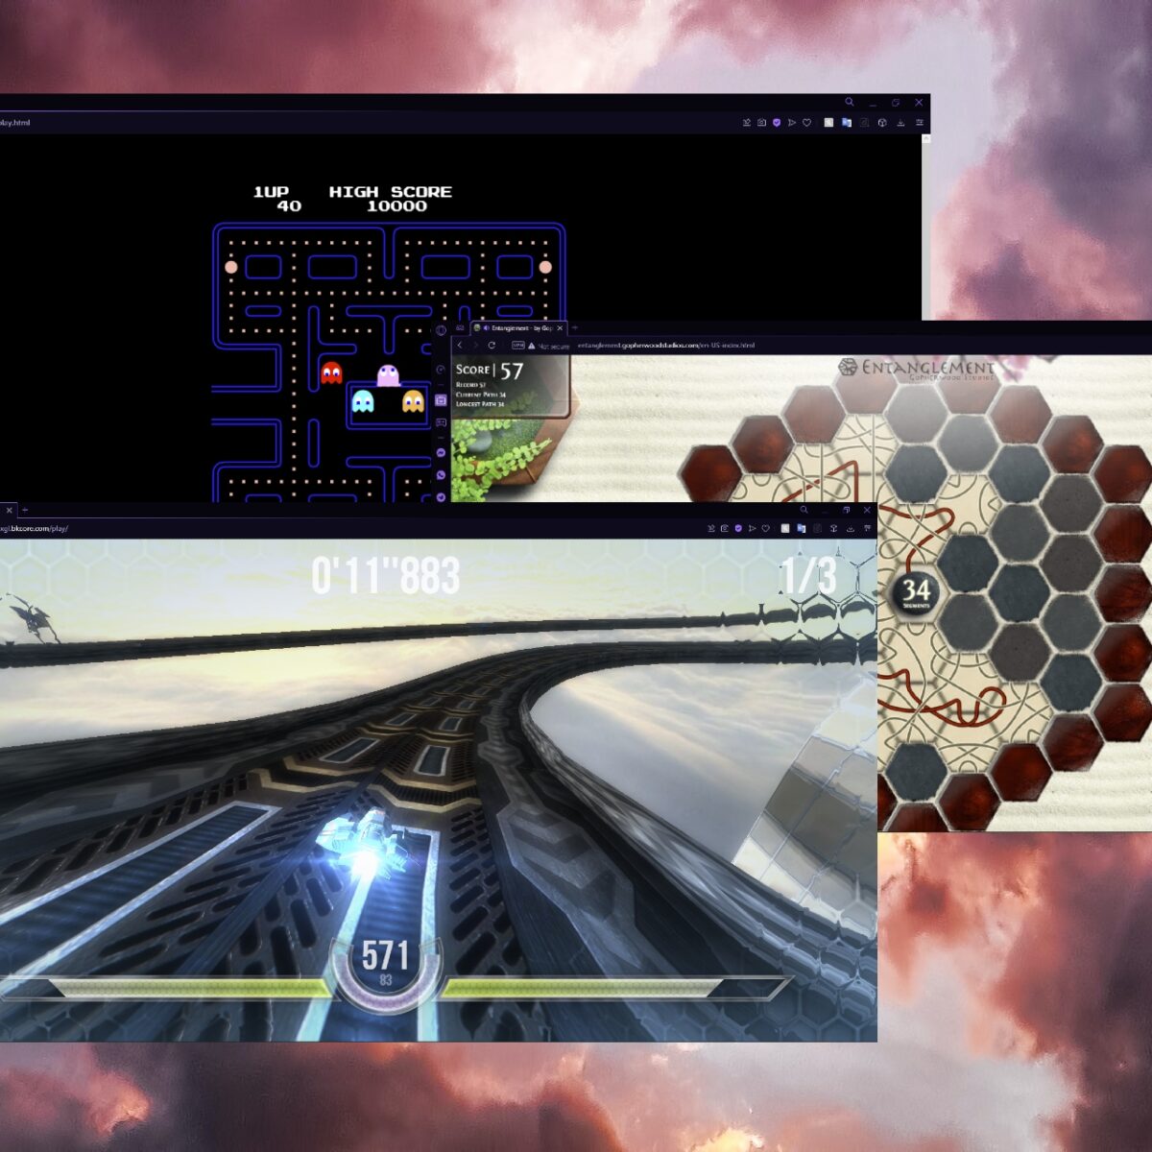Share the page from the Pac-Man window toolbar
This screenshot has width=1152, height=1152.
(x=747, y=123)
